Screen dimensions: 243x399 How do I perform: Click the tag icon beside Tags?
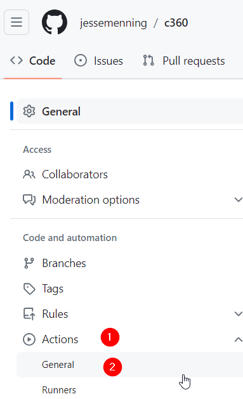[x=29, y=289]
